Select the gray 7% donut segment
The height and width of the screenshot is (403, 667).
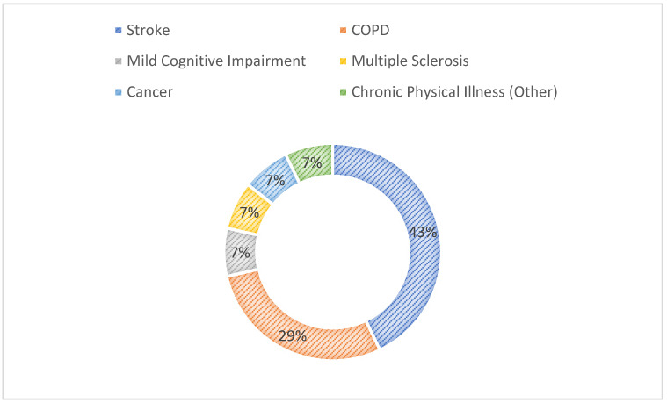pyautogui.click(x=241, y=253)
